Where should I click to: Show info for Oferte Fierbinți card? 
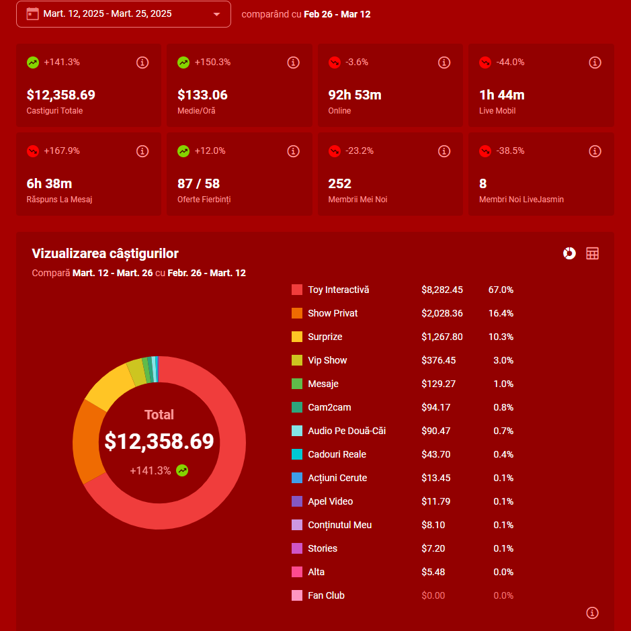(x=293, y=151)
